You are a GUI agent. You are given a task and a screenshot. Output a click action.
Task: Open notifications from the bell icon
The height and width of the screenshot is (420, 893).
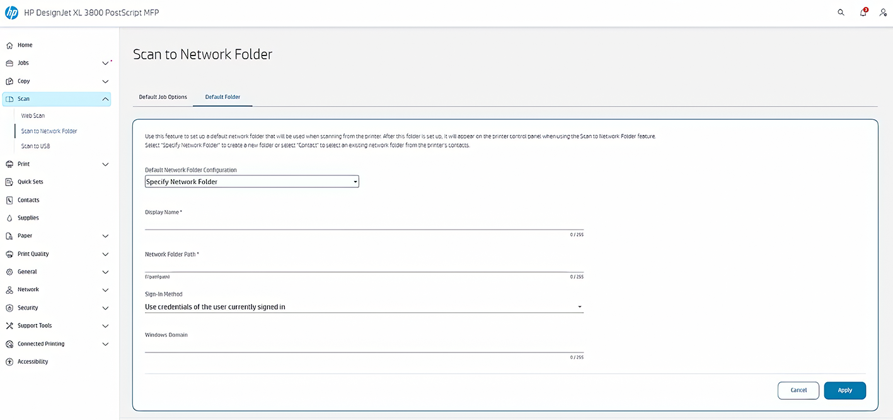tap(863, 12)
